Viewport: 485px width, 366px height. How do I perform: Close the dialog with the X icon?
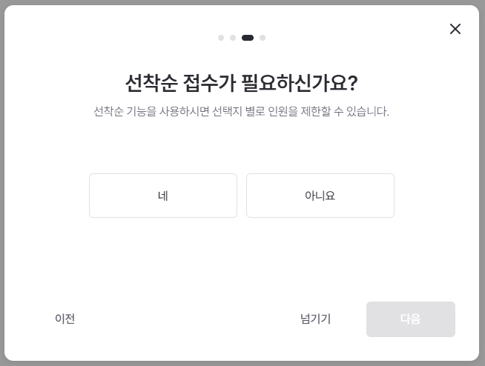pos(455,29)
